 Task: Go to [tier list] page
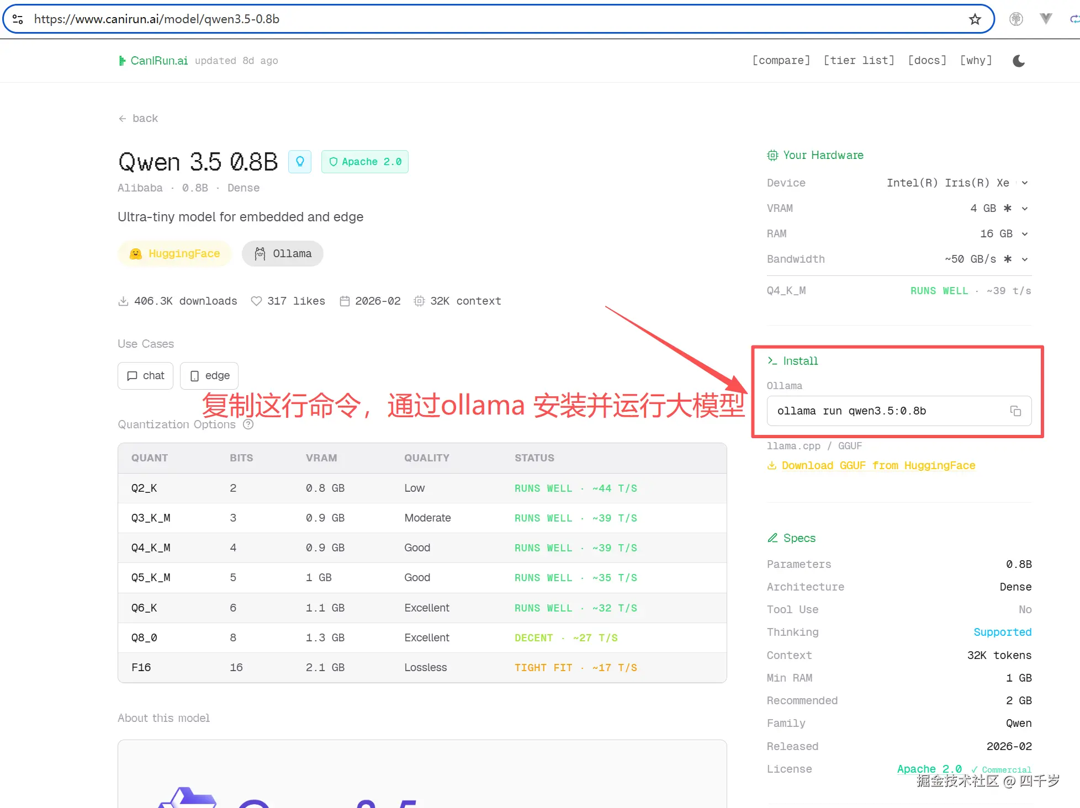pos(859,60)
